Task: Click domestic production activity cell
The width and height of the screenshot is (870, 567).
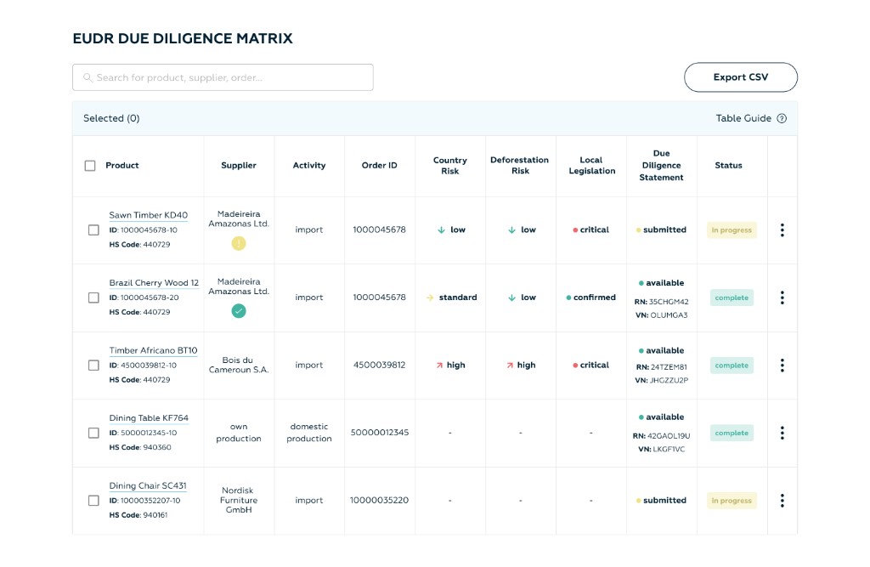Action: pos(309,433)
